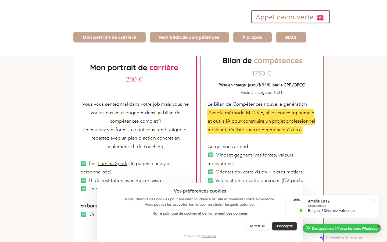Open cookie policy and data treatment link

point(200,213)
